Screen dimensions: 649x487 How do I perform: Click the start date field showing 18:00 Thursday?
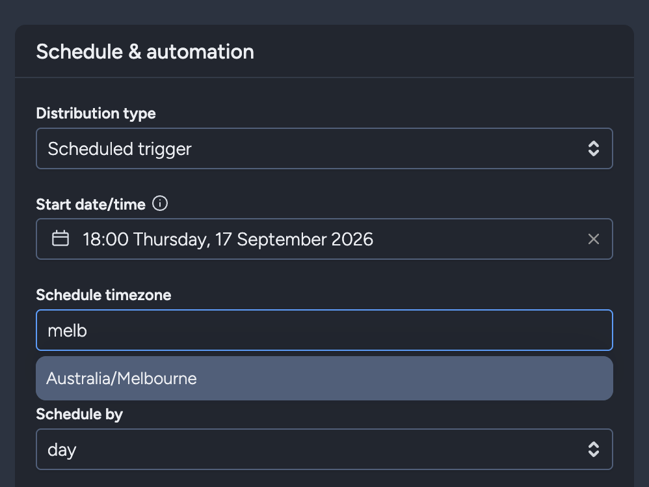point(324,239)
